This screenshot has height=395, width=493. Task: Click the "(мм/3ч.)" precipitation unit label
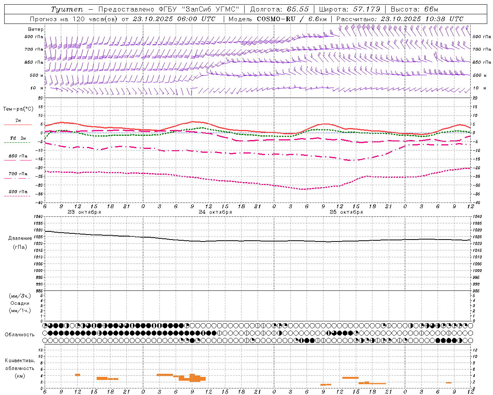(20, 296)
